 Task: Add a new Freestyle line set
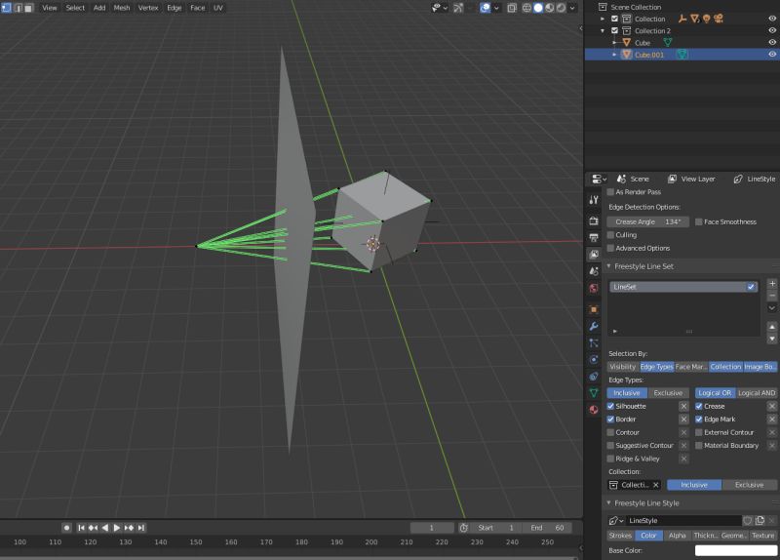click(x=772, y=284)
